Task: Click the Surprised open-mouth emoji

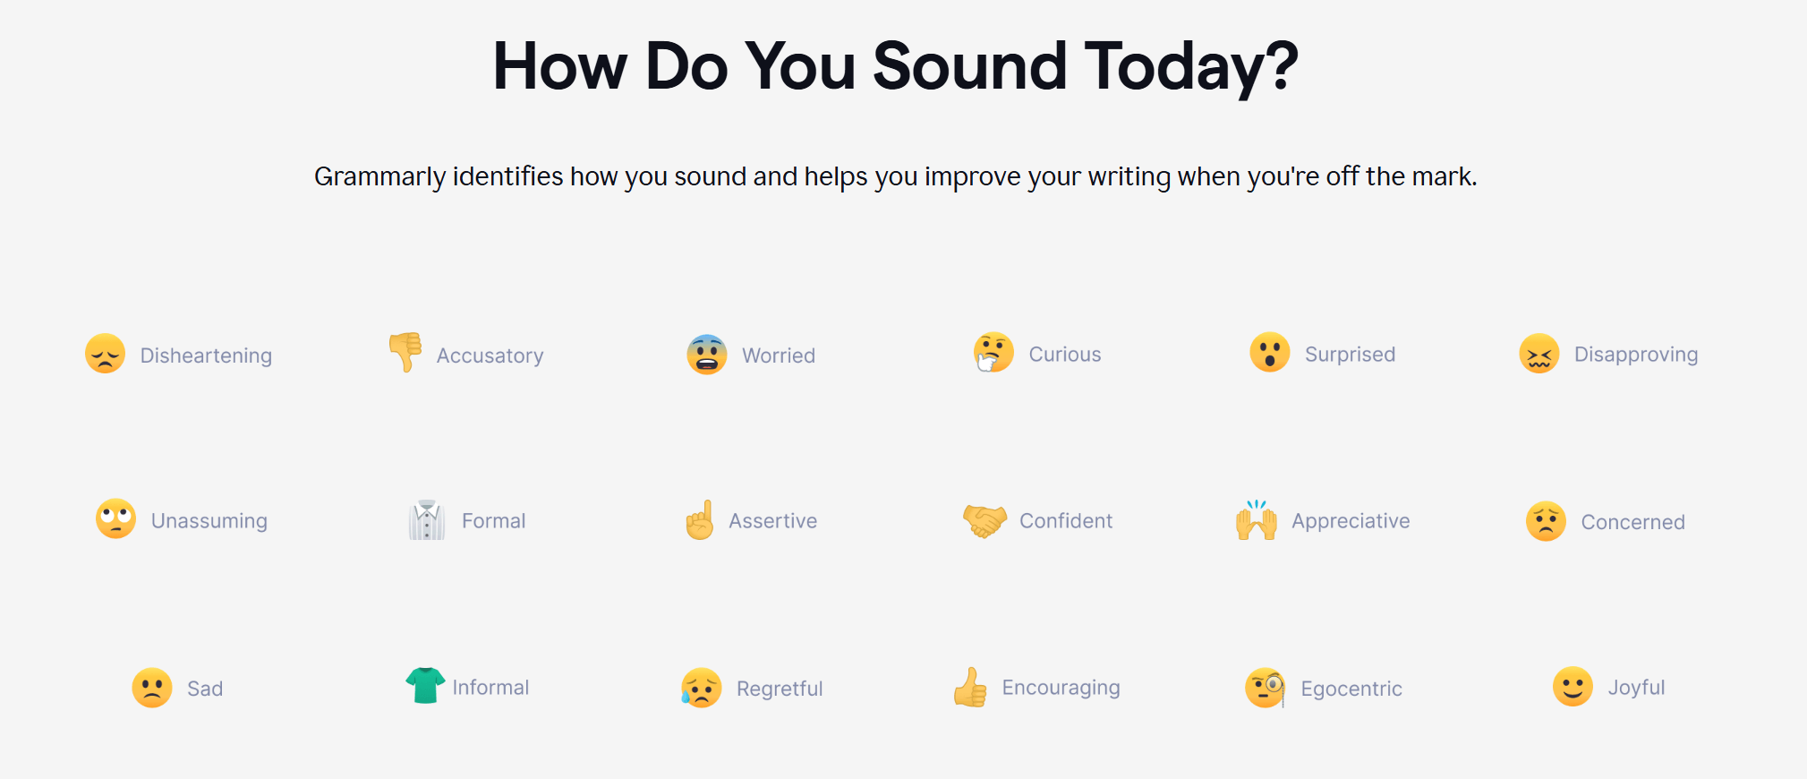Action: coord(1269,352)
